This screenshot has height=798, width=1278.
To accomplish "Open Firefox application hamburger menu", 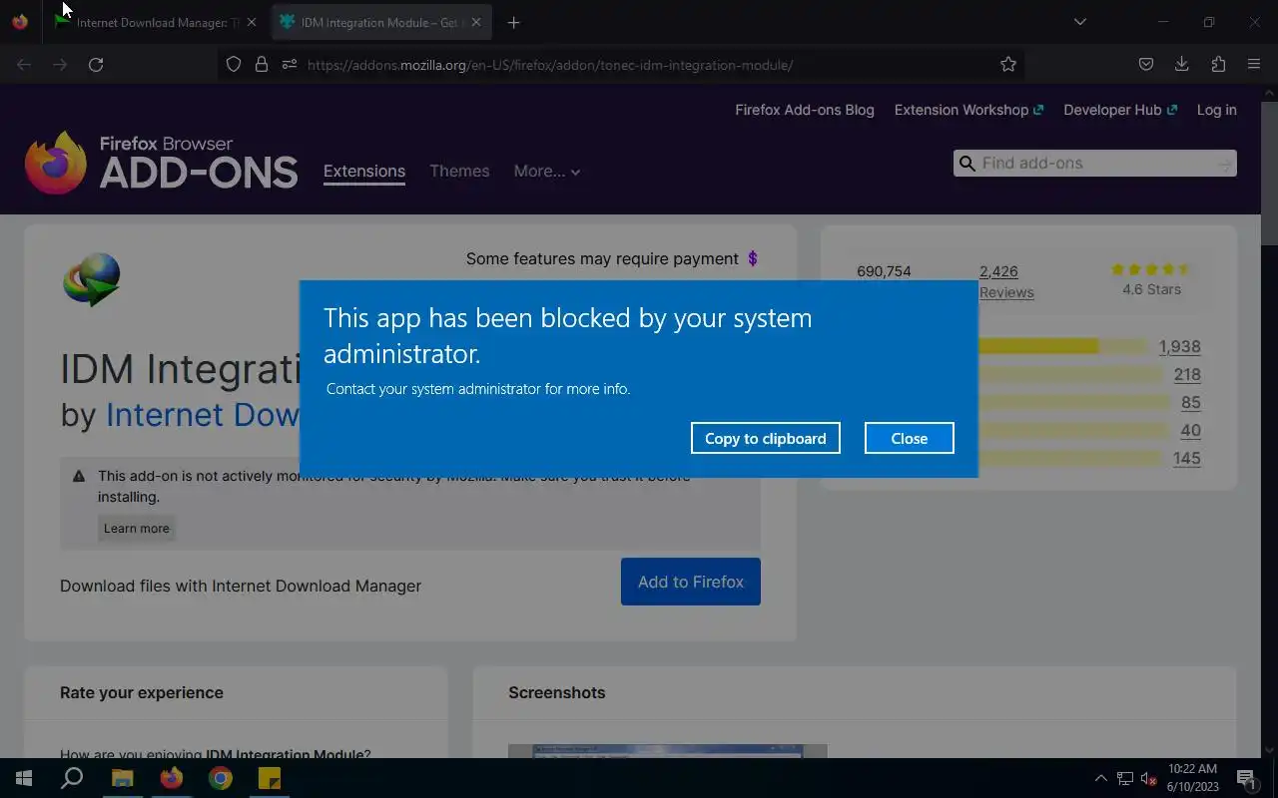I will point(1254,64).
